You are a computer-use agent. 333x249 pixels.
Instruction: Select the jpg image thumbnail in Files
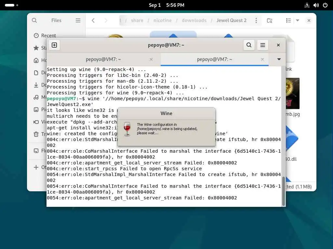pyautogui.click(x=292, y=93)
